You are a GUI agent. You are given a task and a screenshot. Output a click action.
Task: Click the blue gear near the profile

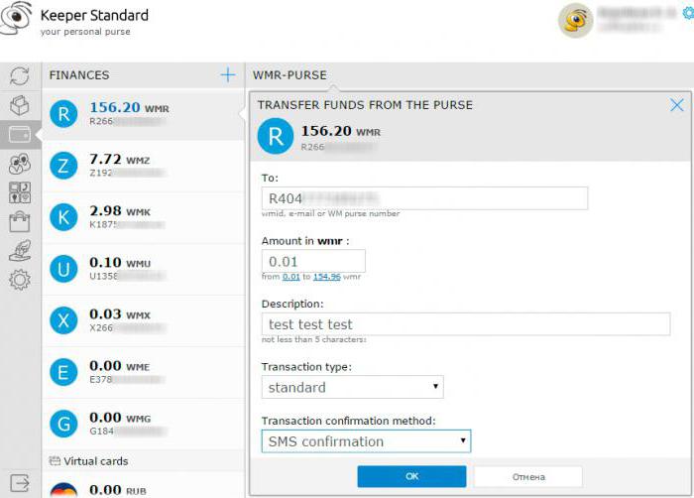tap(688, 13)
